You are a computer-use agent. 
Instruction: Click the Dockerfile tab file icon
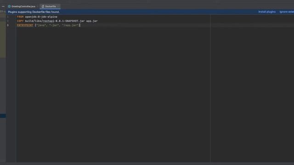(43, 6)
